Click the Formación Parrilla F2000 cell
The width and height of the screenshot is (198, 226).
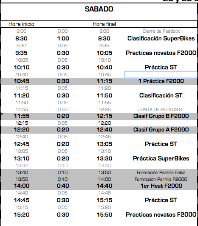pyautogui.click(x=161, y=179)
